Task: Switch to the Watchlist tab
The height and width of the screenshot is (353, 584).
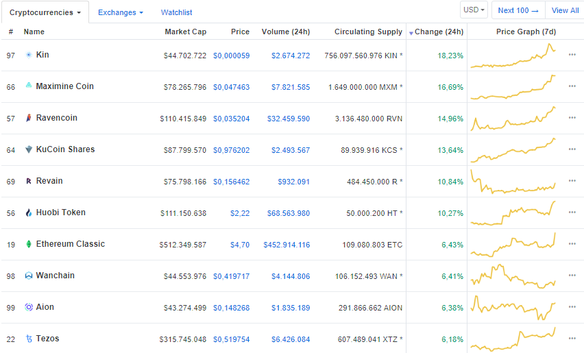Action: (177, 12)
